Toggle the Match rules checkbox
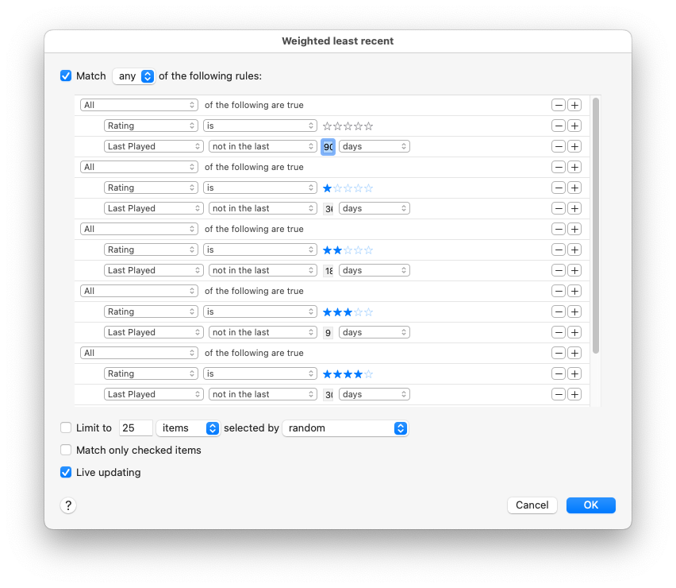The height and width of the screenshot is (588, 676). pos(66,76)
